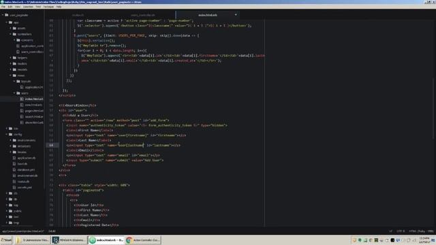Click the initializers folder icon
Viewport: 436px width, 245px height.
tap(14, 146)
